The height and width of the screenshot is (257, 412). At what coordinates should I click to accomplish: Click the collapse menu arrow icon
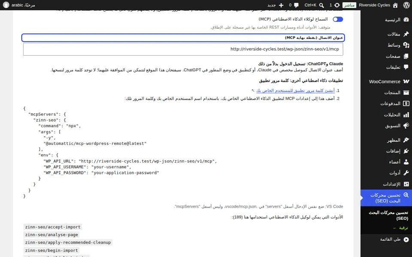click(406, 239)
